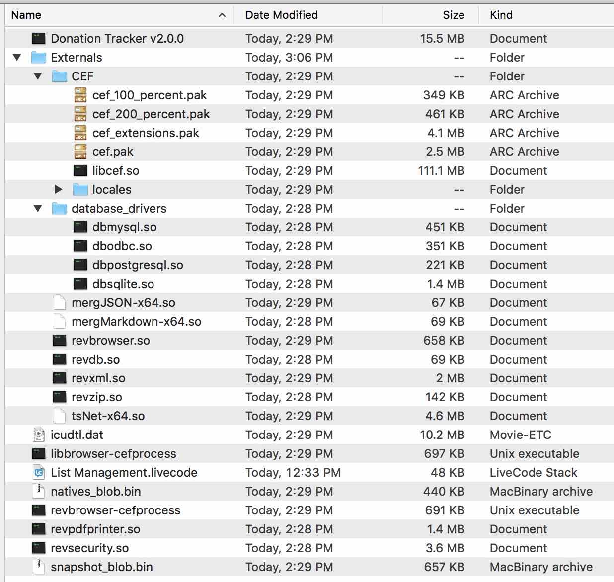Sort files by Kind column header

[x=501, y=15]
